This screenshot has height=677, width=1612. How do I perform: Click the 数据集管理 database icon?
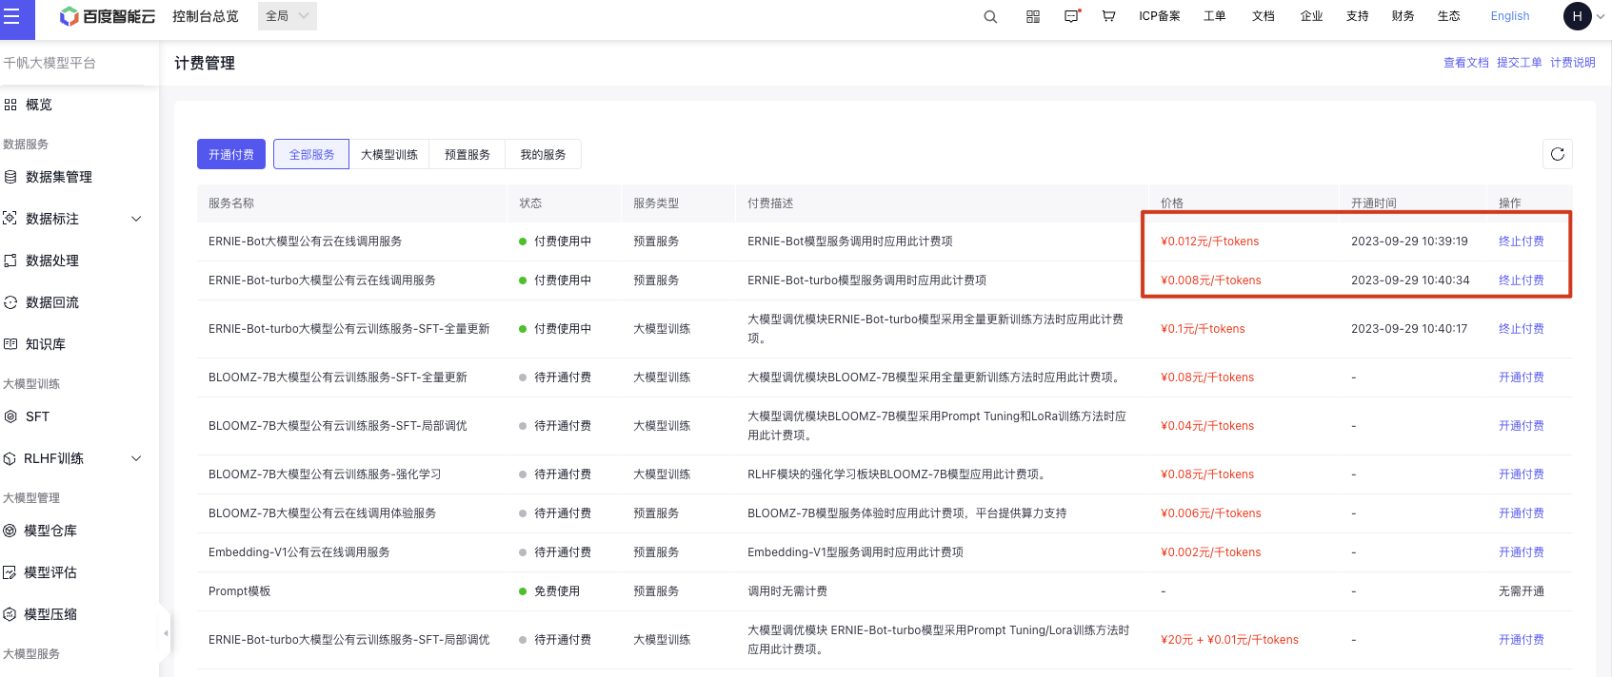click(10, 177)
